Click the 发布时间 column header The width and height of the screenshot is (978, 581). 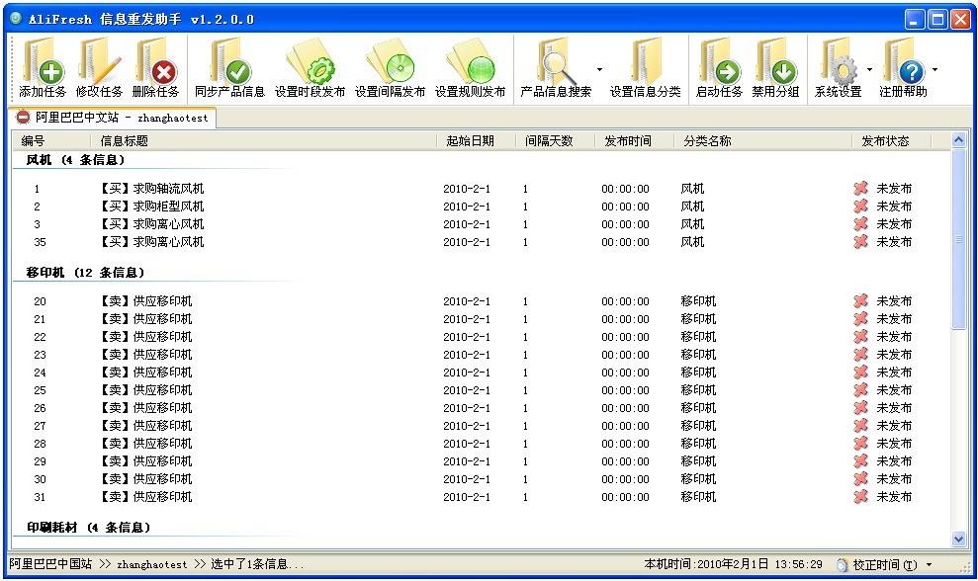(x=630, y=139)
